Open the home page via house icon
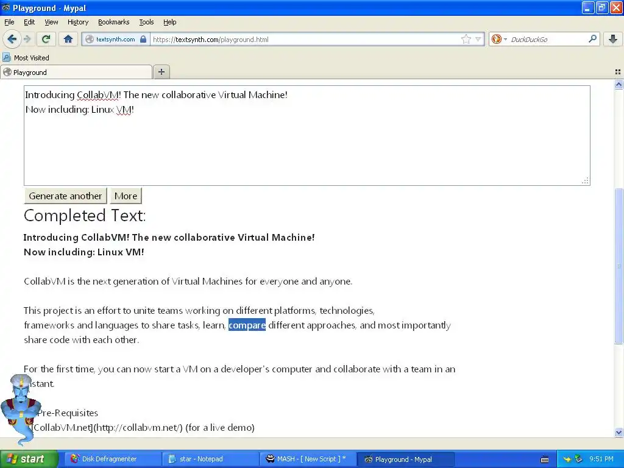Viewport: 624px width, 468px height. pos(68,39)
